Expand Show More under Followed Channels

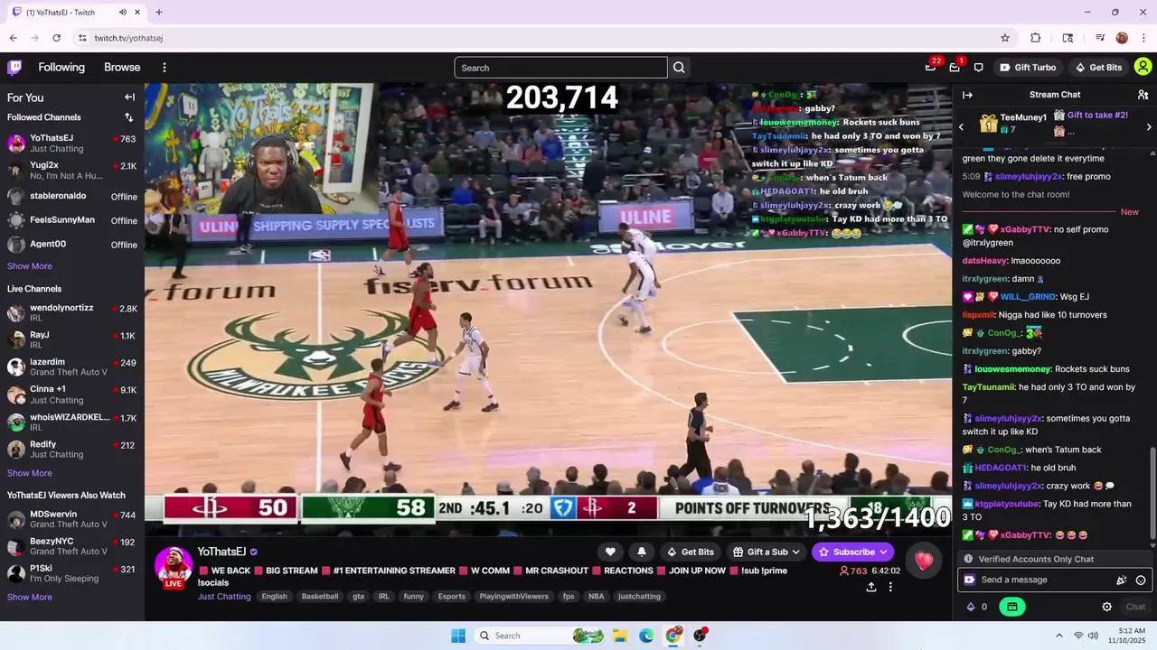30,266
